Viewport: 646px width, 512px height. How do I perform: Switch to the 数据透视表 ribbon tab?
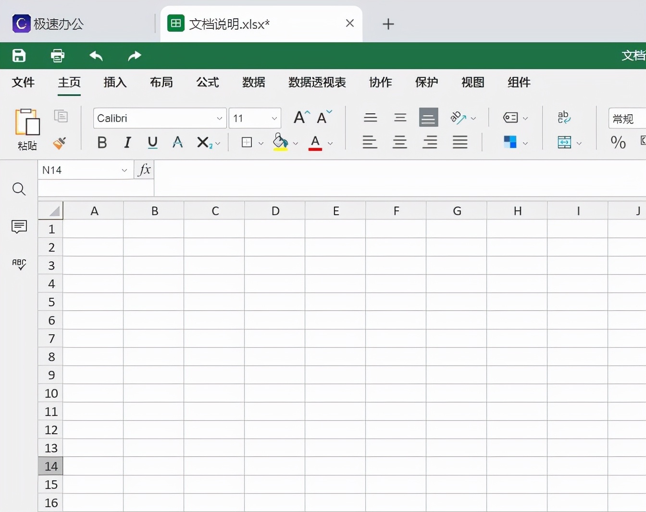(x=317, y=83)
